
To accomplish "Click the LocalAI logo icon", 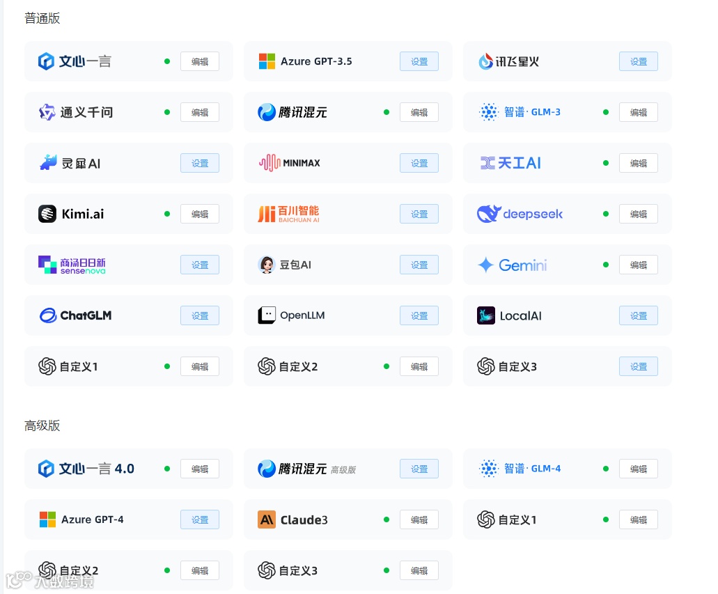I will coord(485,315).
